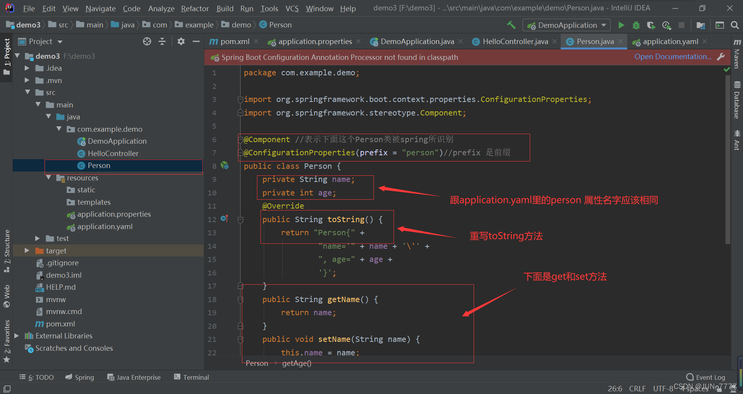Run with Coverage shield icon

pos(651,25)
